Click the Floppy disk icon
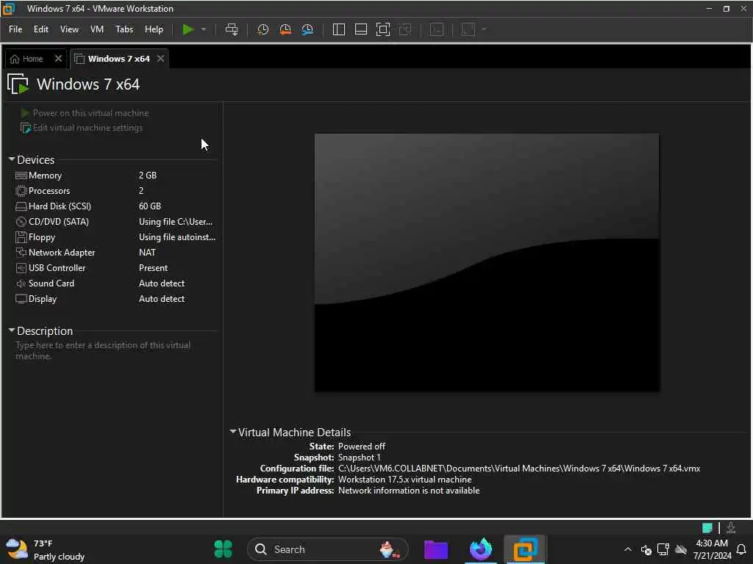Screen dimensions: 753x564 (21, 237)
